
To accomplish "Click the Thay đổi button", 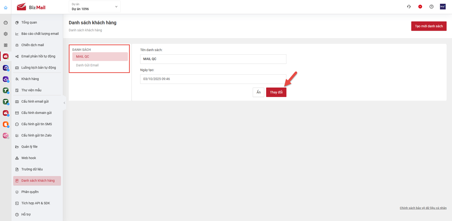I will click(276, 92).
